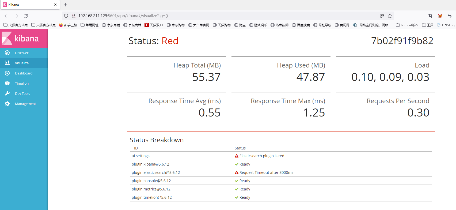Click the Load value 0.10, 0.09, 0.03
The width and height of the screenshot is (456, 210).
[x=390, y=77]
